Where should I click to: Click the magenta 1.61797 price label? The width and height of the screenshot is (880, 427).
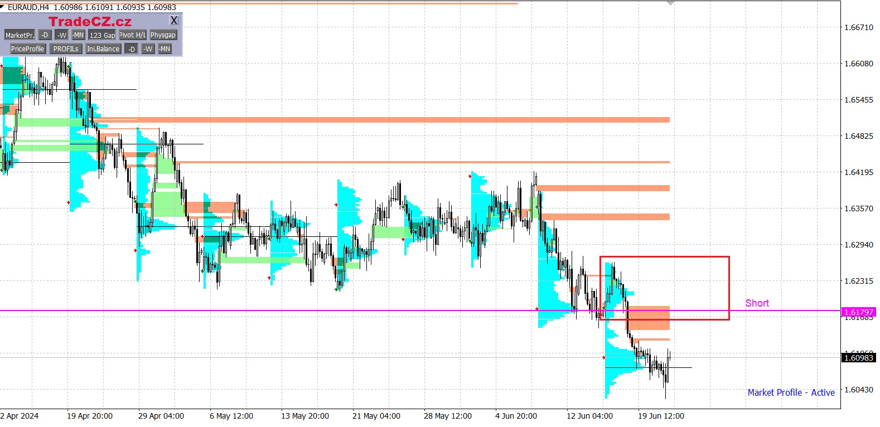[x=858, y=312]
